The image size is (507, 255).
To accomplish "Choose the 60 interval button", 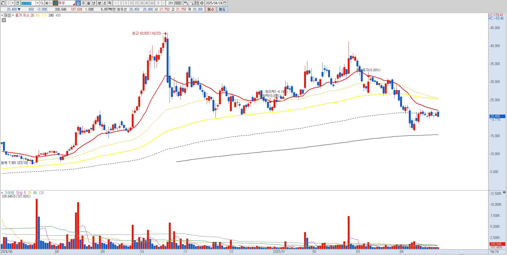I will pos(152,3).
